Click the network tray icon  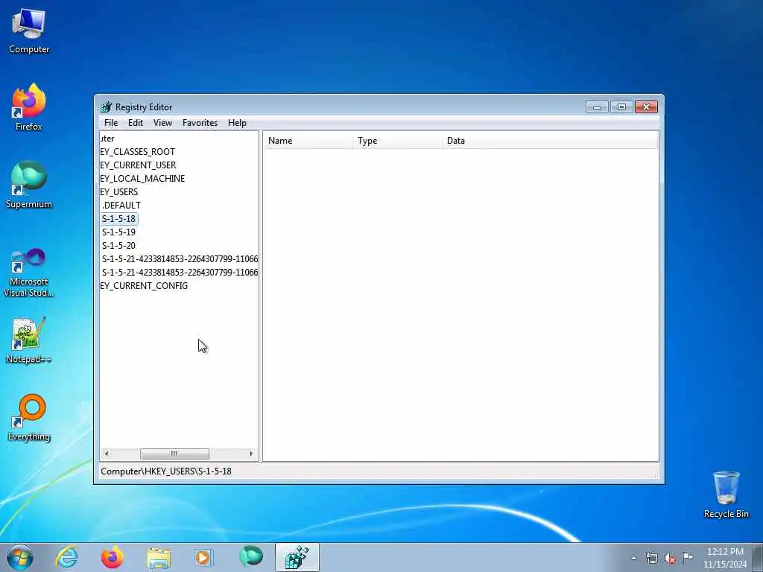coord(651,558)
